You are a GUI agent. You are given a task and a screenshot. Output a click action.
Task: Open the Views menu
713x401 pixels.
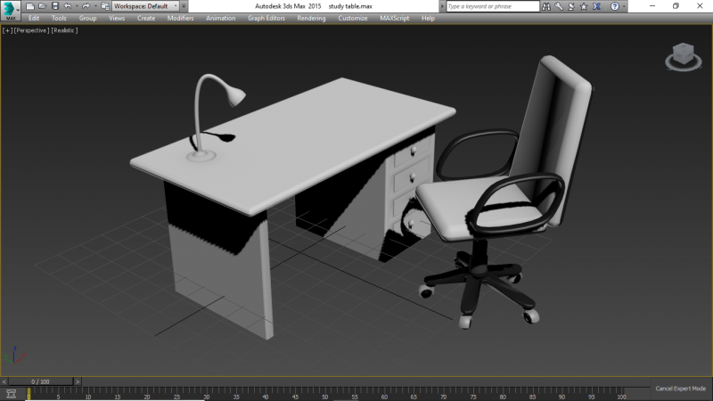117,18
